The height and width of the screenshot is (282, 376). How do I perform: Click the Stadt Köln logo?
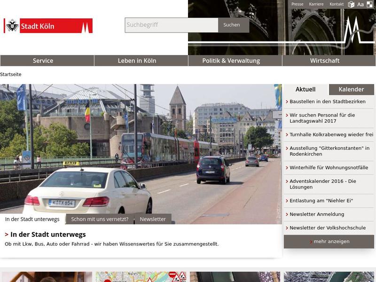click(48, 26)
